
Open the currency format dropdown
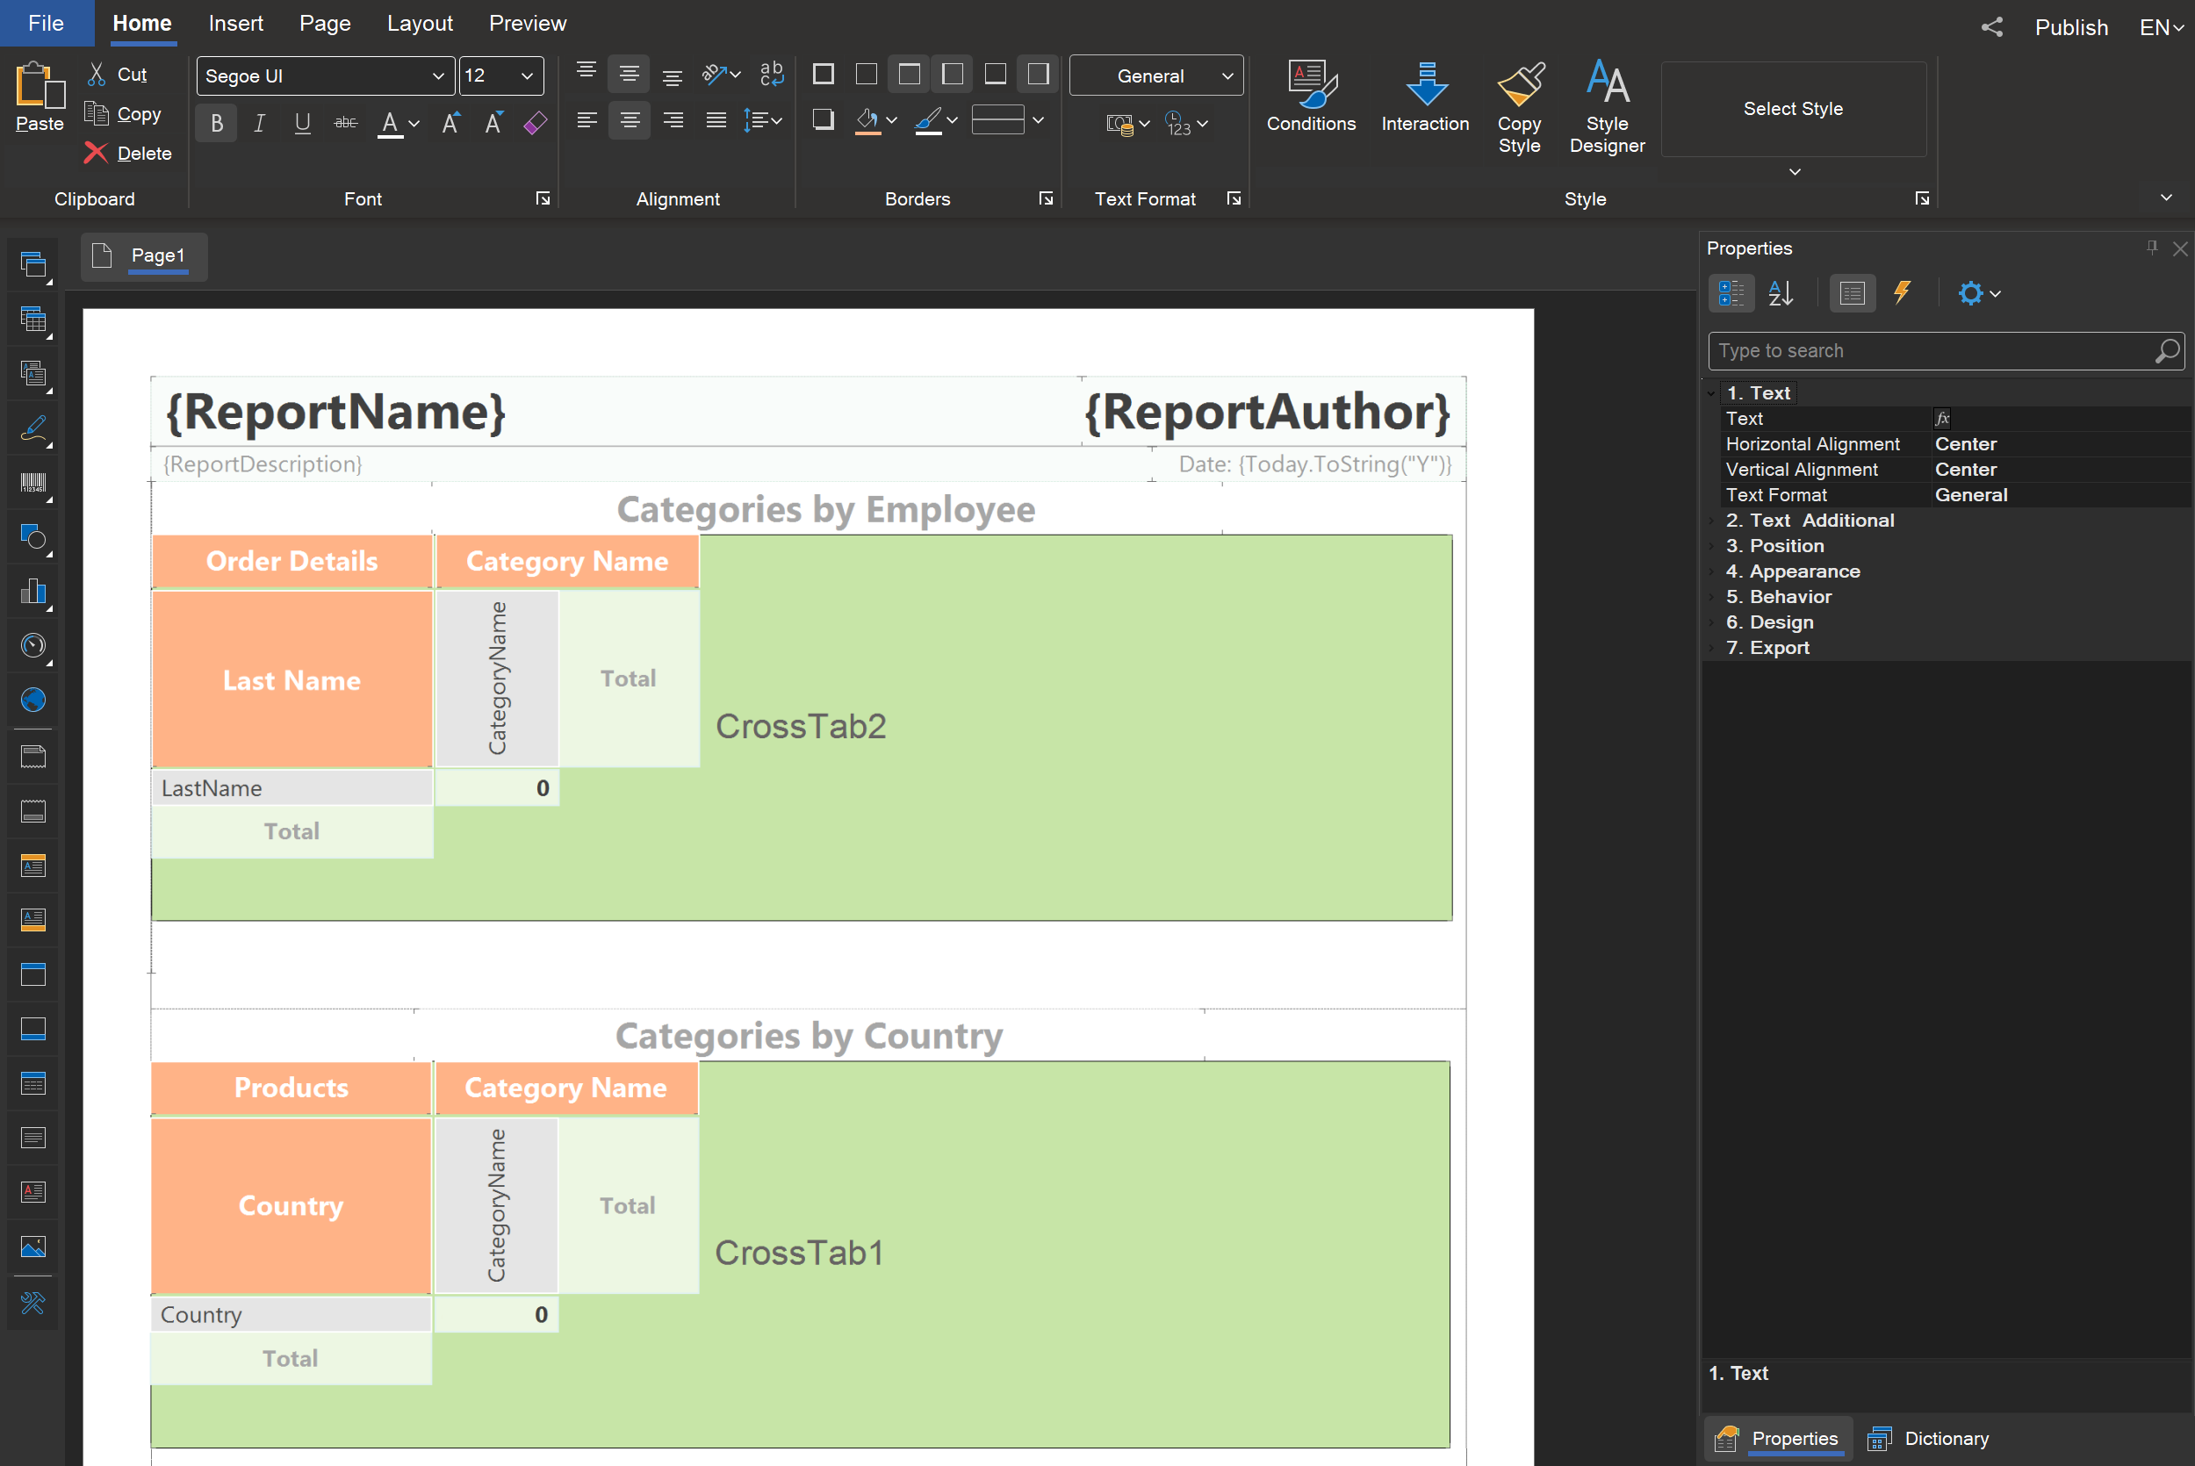point(1127,124)
